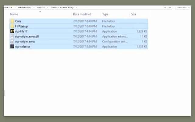Image resolution: width=195 pixels, height=122 pixels.
Task: Sort files by Date modified column
Action: [x=82, y=14]
